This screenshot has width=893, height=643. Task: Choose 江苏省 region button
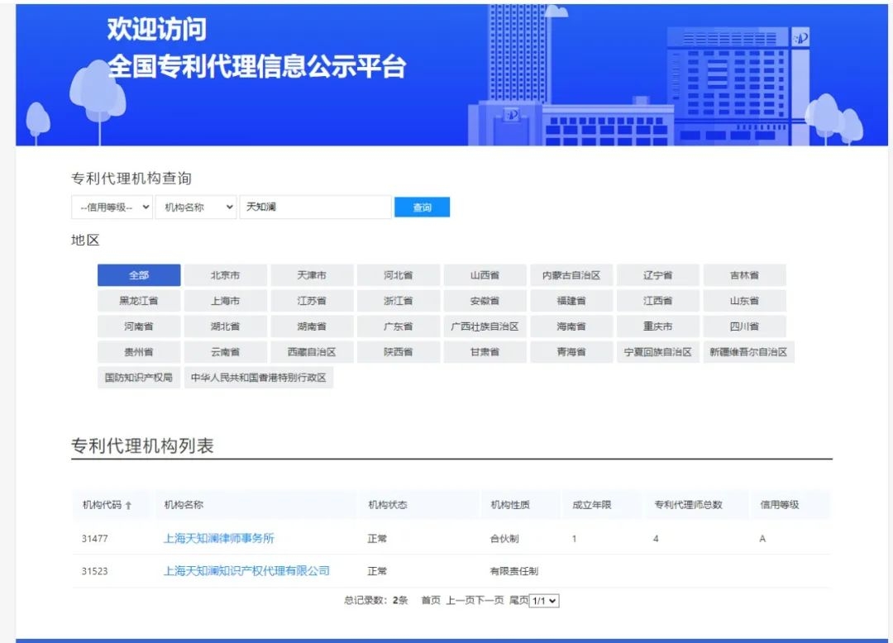click(312, 301)
